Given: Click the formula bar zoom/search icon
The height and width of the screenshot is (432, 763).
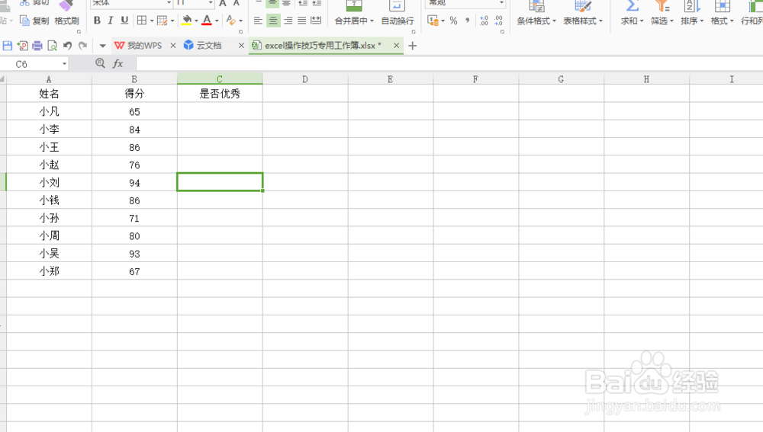Looking at the screenshot, I should point(100,63).
